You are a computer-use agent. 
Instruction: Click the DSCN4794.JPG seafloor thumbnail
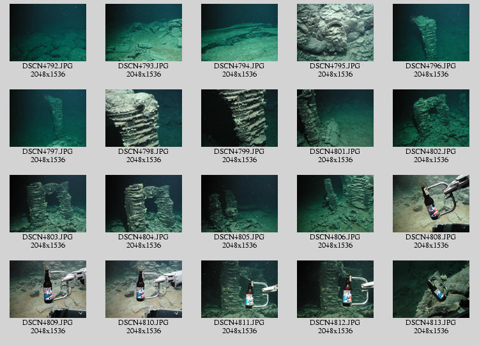click(240, 33)
